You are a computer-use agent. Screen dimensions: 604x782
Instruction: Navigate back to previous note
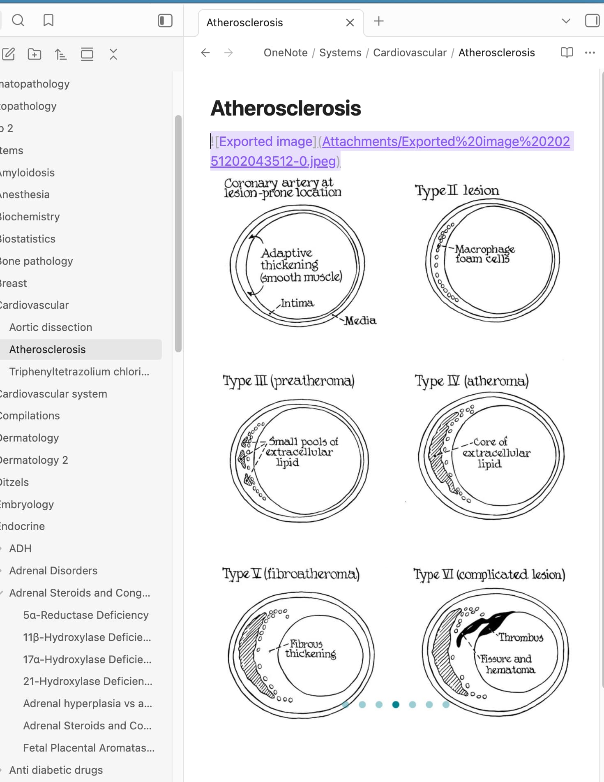(x=205, y=53)
